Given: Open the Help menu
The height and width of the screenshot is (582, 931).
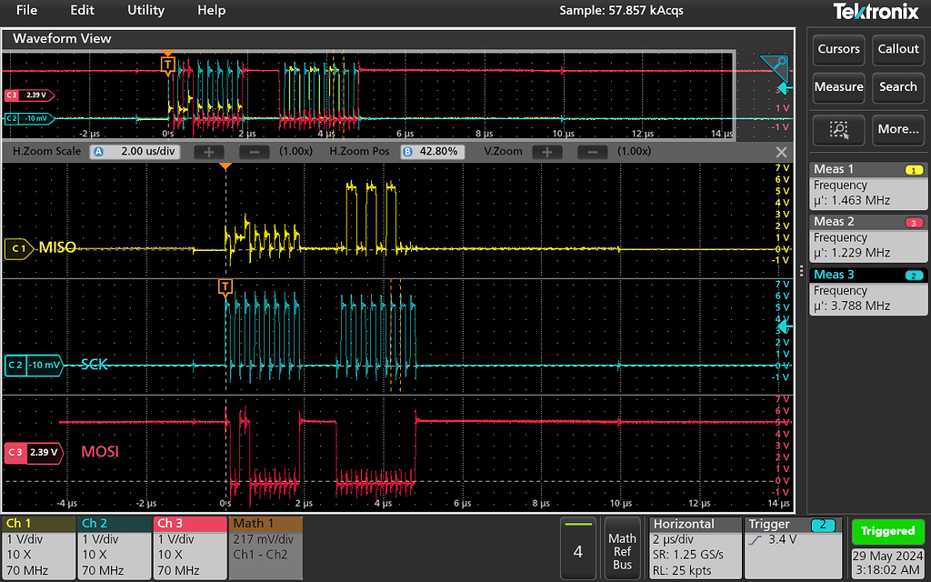Looking at the screenshot, I should point(211,10).
